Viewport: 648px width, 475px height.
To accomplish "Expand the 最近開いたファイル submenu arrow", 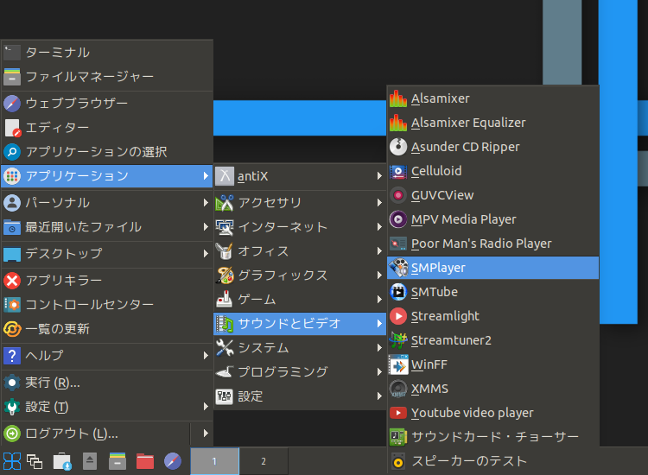I will pos(206,227).
